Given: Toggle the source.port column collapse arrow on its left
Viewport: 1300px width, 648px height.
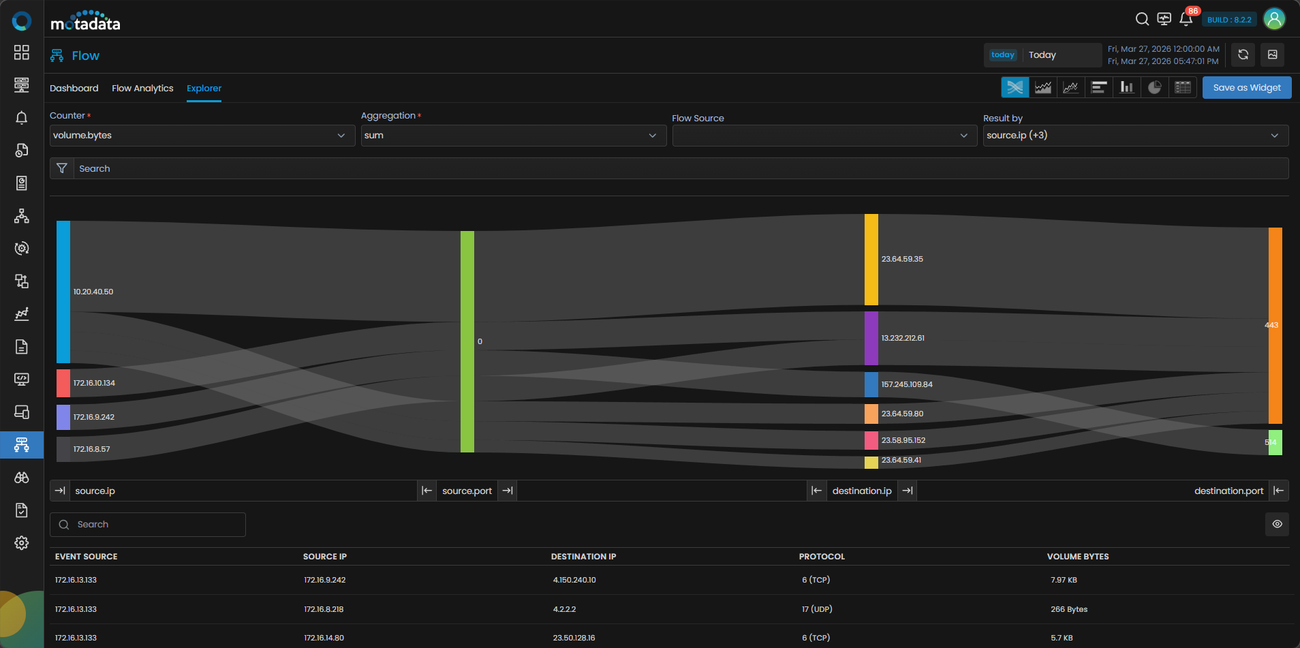Looking at the screenshot, I should [x=427, y=491].
